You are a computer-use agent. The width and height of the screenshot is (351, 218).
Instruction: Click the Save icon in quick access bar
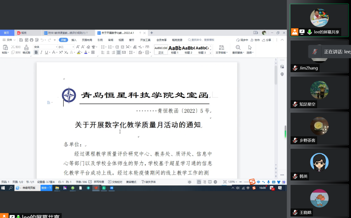pos(21,40)
